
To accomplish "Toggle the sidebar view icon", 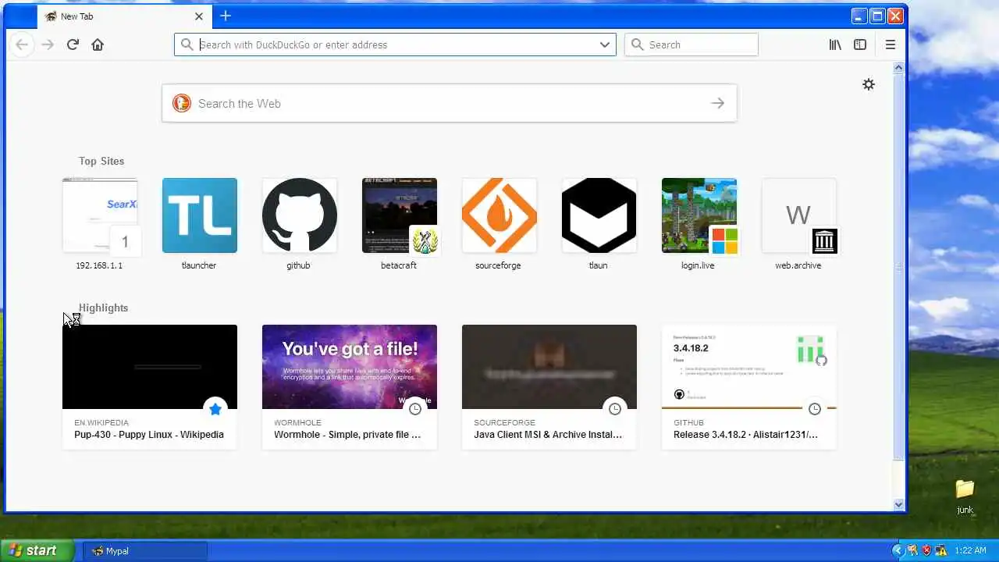I will tap(860, 44).
